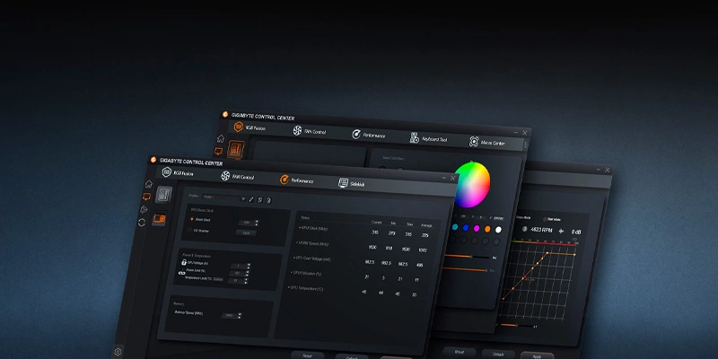Screen dimensions: 718x359
Task: Click Default button in fan window
Action: [498, 354]
